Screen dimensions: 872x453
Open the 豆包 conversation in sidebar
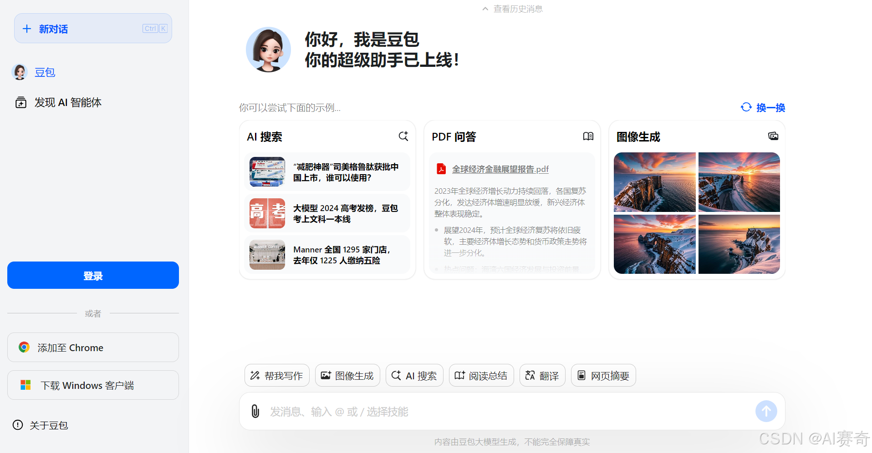(x=45, y=72)
